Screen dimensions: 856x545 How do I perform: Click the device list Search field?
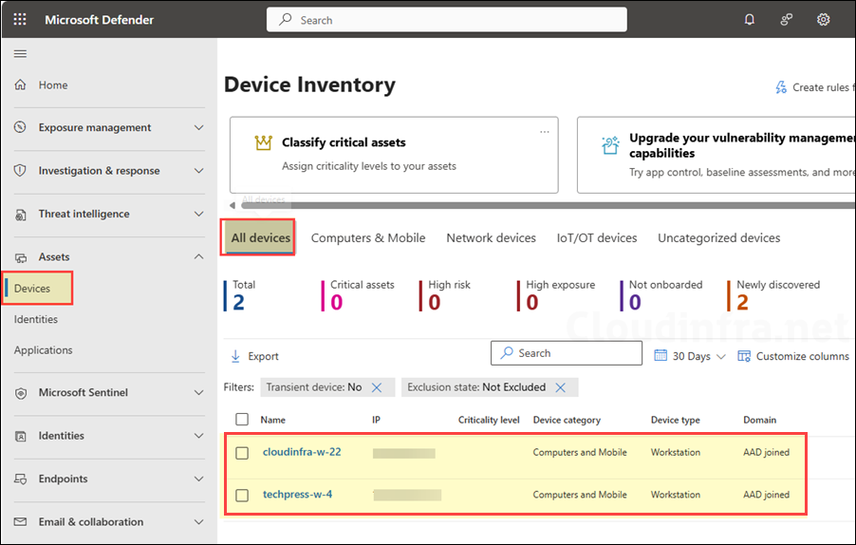click(x=567, y=353)
